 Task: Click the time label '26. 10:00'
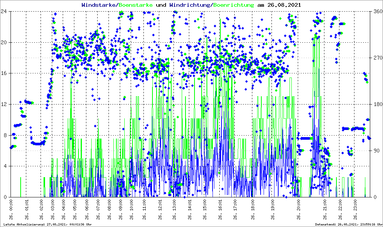(x=131, y=210)
